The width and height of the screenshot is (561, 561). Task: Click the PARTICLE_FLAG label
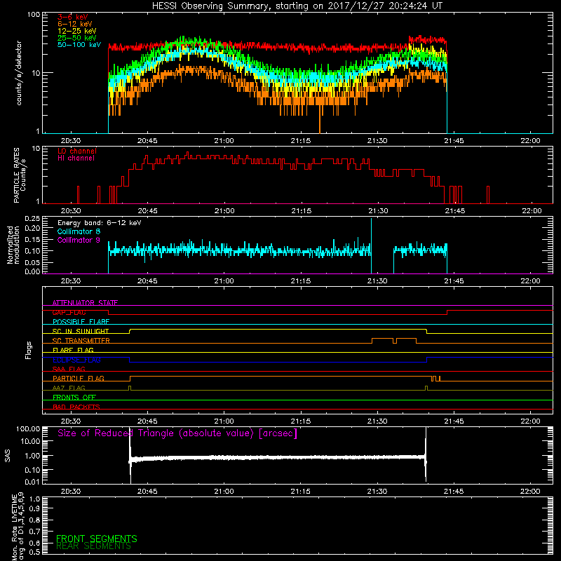pyautogui.click(x=79, y=378)
